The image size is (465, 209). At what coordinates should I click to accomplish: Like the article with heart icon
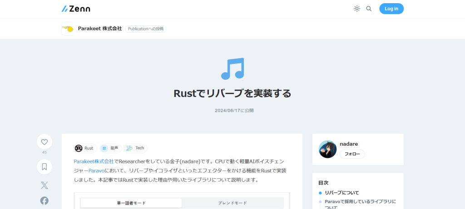45,142
